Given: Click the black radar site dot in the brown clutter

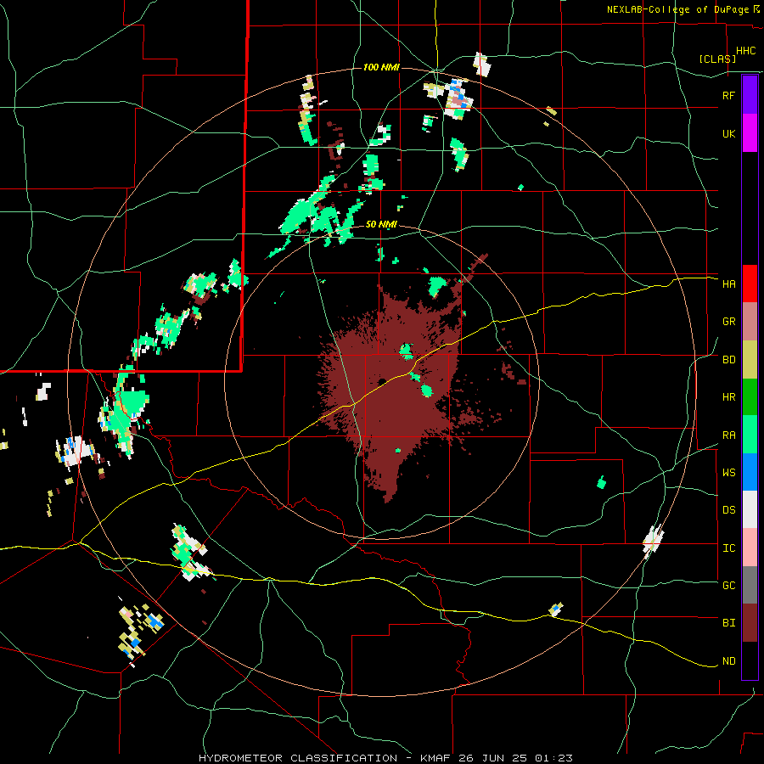Looking at the screenshot, I should click(383, 381).
